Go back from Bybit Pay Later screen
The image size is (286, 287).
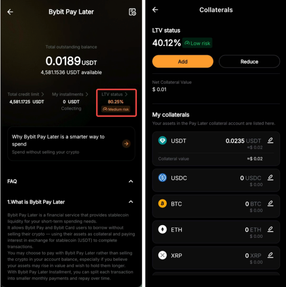[x=10, y=12]
